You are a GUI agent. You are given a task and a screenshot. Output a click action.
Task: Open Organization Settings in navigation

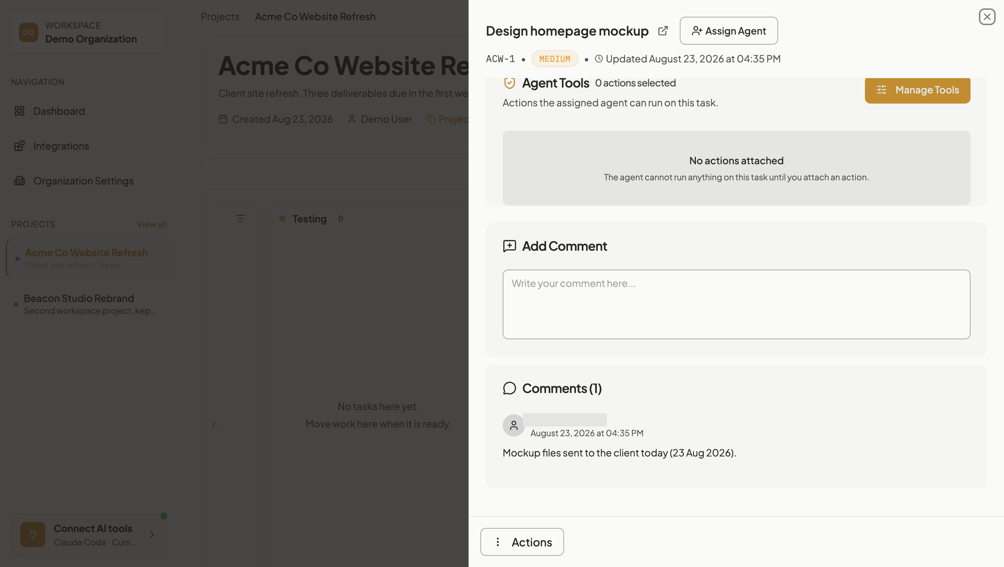point(89,181)
